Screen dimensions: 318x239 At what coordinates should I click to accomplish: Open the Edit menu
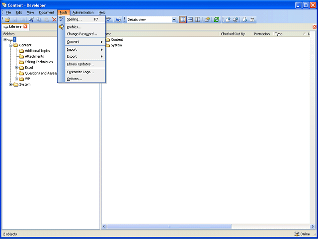tap(19, 12)
